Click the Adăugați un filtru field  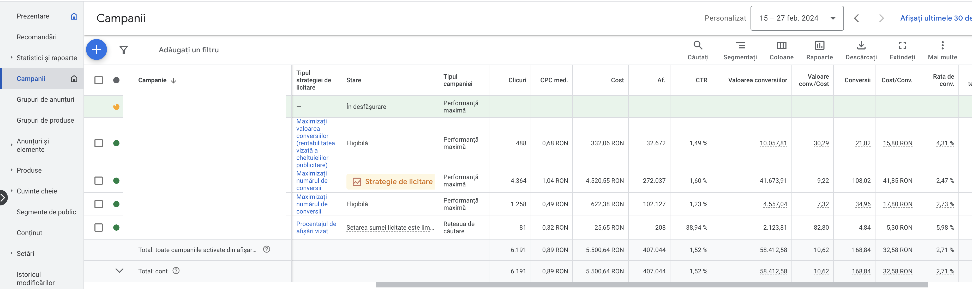[189, 50]
